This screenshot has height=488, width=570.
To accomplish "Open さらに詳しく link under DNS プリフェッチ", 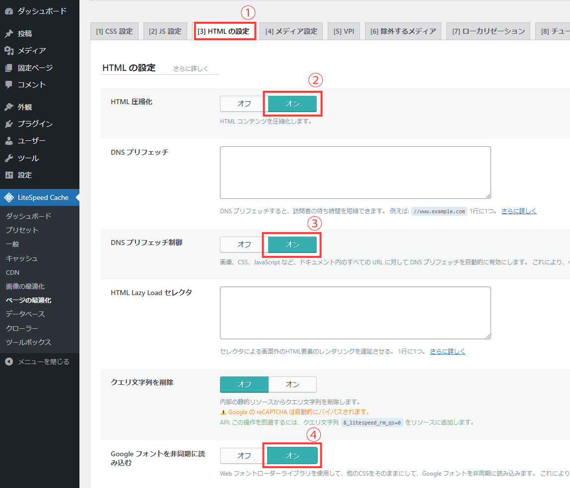I will point(519,211).
